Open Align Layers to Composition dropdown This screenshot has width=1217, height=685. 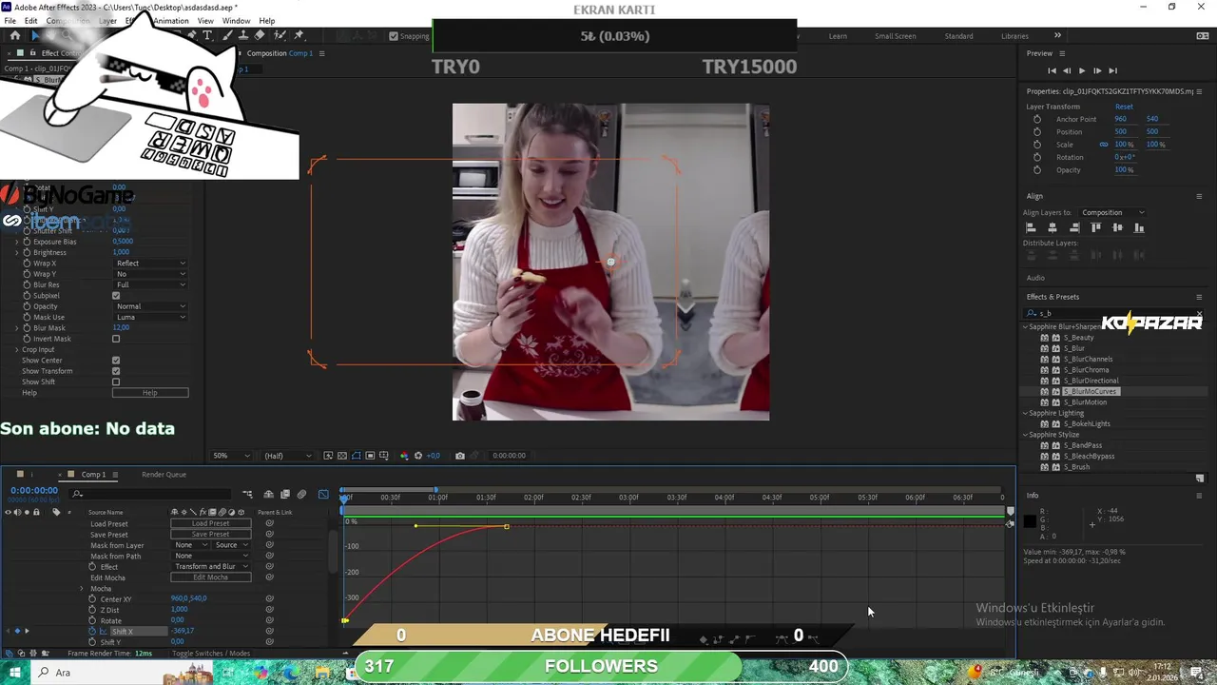pyautogui.click(x=1112, y=212)
